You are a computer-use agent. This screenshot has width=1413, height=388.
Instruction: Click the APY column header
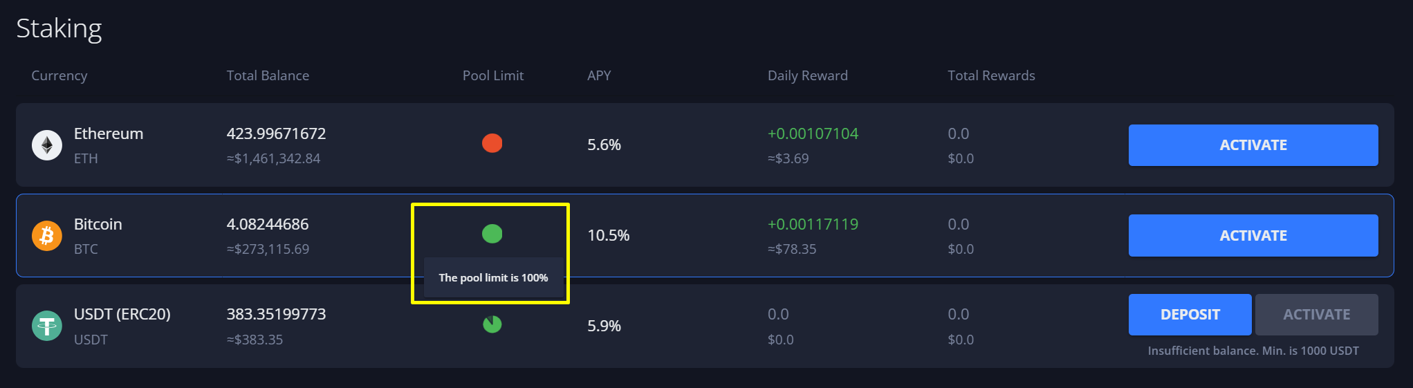click(599, 75)
